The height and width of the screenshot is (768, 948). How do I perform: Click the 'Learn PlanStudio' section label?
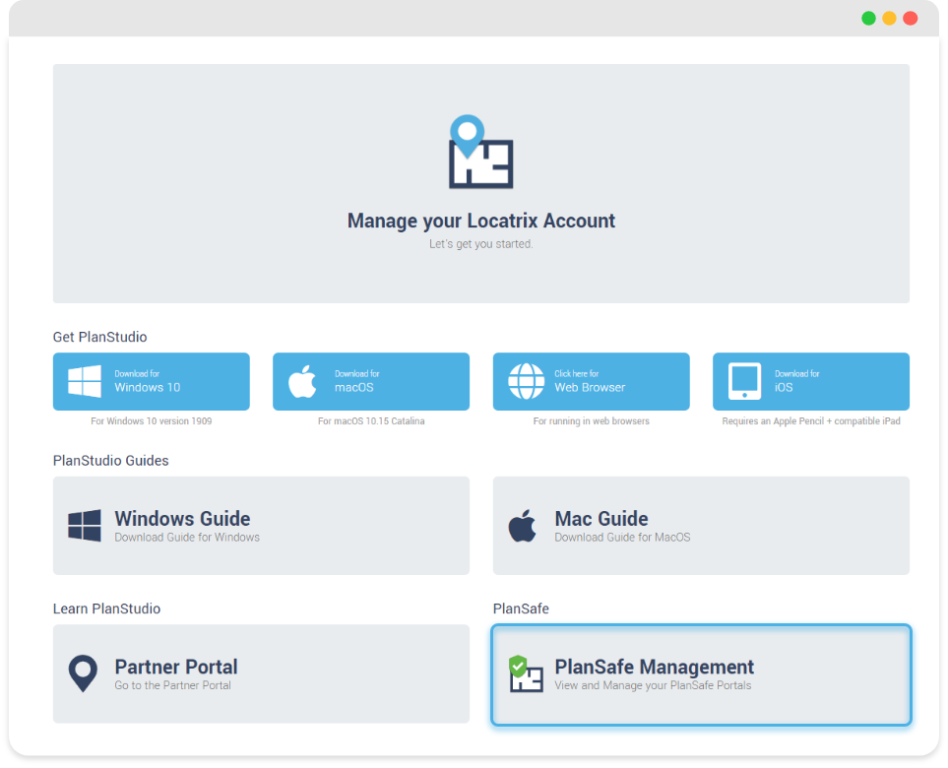coord(106,608)
